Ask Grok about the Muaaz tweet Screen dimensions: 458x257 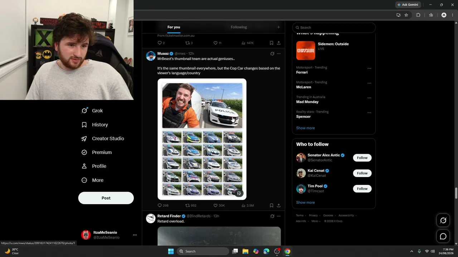tap(272, 54)
